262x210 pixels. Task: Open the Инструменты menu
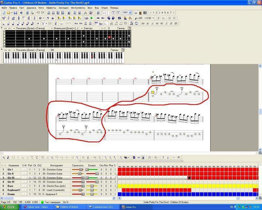pos(78,7)
